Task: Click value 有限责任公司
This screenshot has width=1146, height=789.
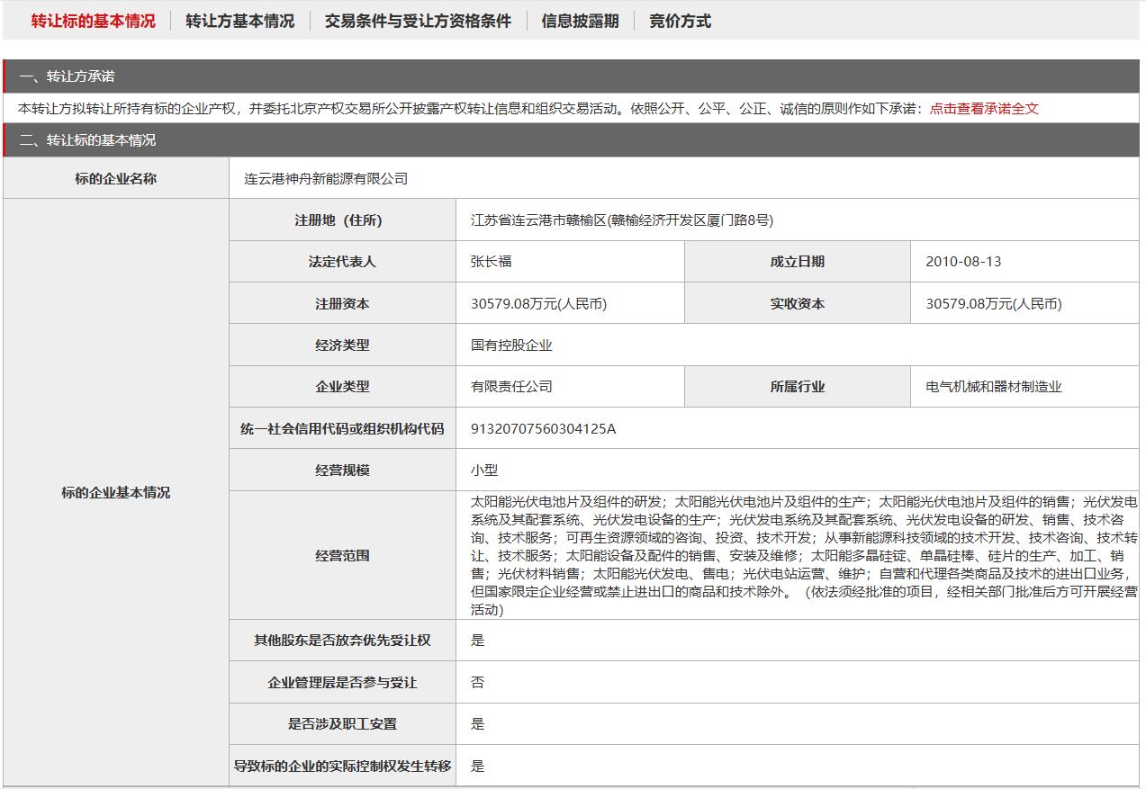Action: coord(511,386)
